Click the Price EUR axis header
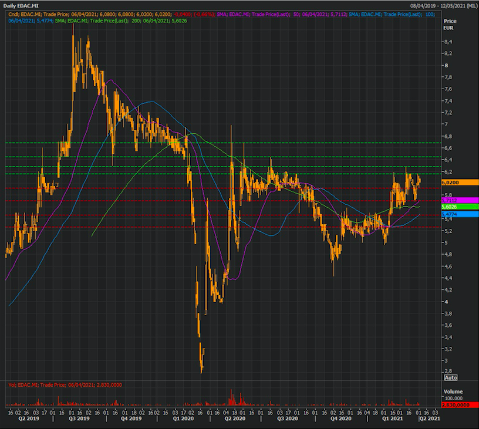 click(451, 24)
